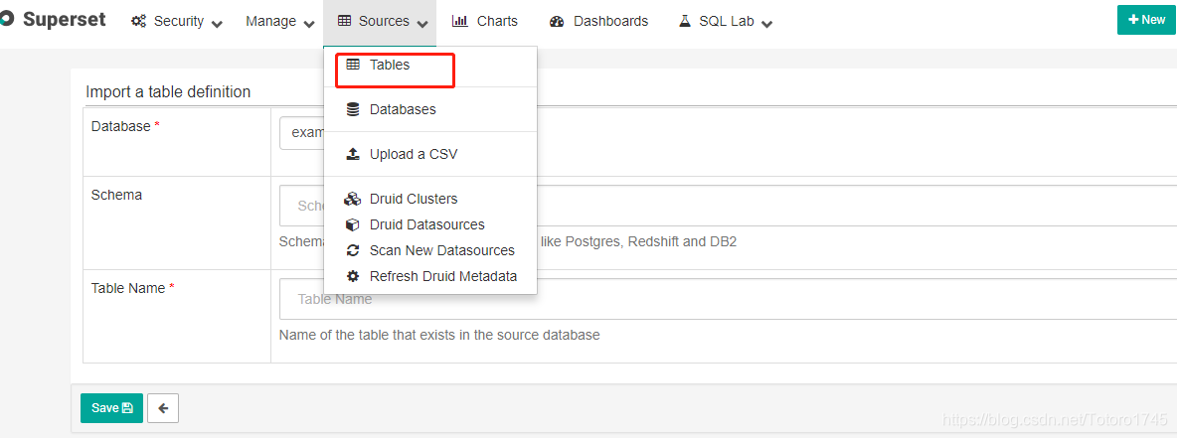This screenshot has width=1177, height=438.
Task: Click the Upload a CSV upload icon
Action: coord(353,155)
